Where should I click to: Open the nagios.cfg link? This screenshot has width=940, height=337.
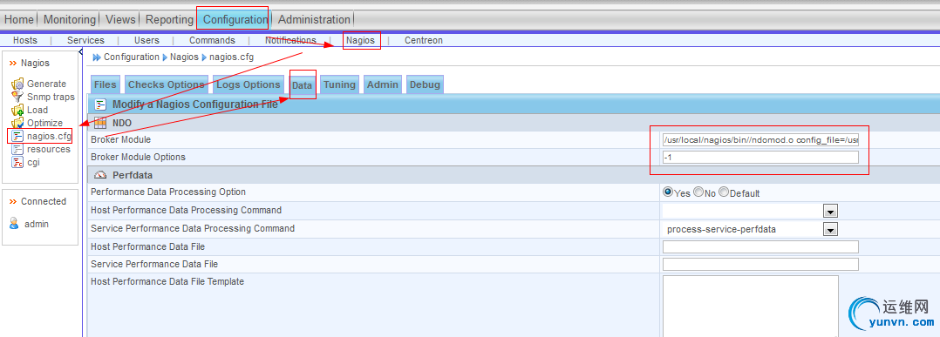pyautogui.click(x=49, y=137)
